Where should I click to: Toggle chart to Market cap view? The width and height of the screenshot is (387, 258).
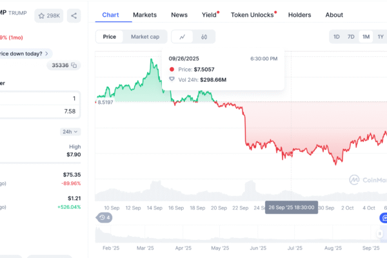click(x=145, y=37)
